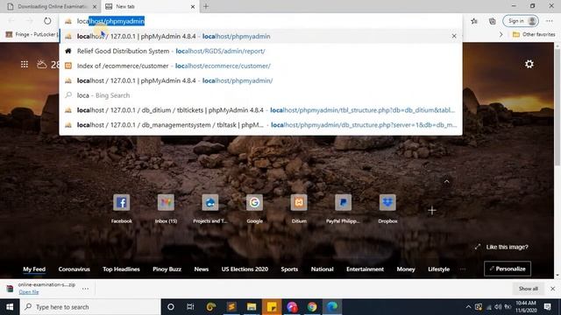This screenshot has height=315, width=561.
Task: Click Show all downloads button
Action: (x=528, y=288)
